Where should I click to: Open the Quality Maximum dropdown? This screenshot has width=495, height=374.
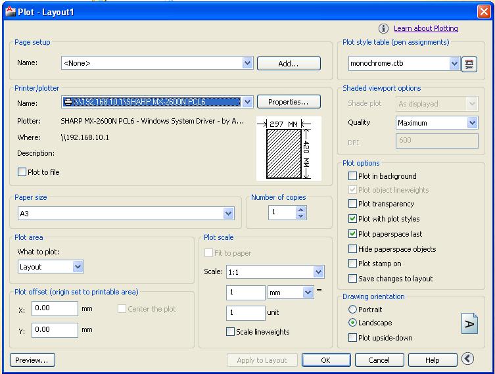pos(472,122)
